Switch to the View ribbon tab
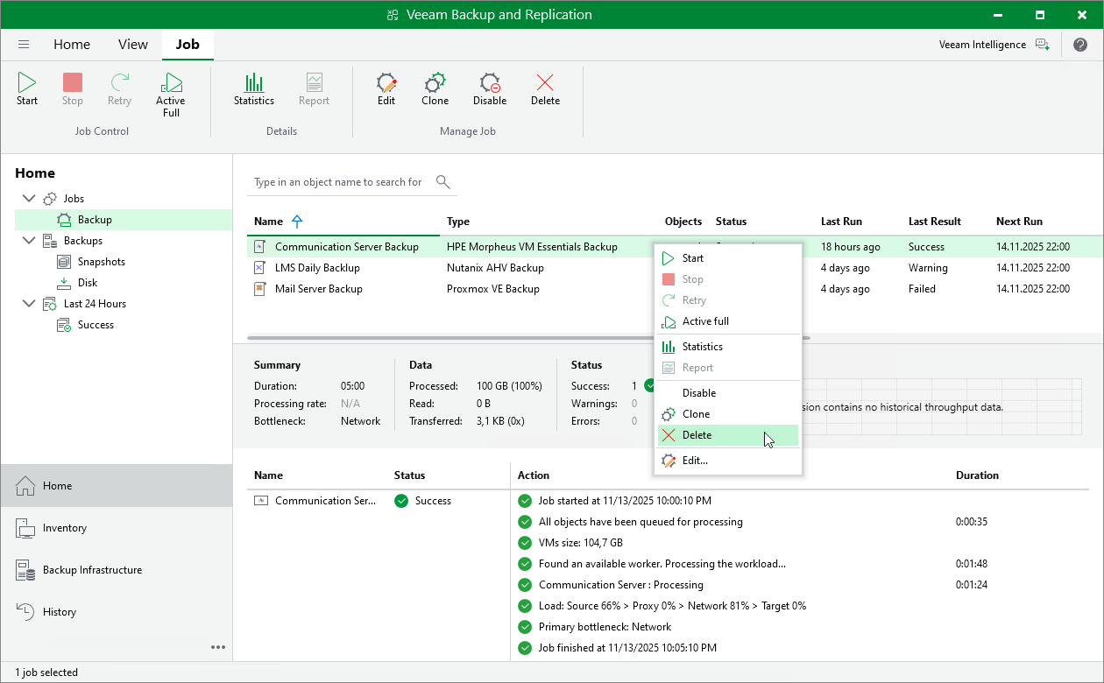1104x683 pixels. [132, 44]
